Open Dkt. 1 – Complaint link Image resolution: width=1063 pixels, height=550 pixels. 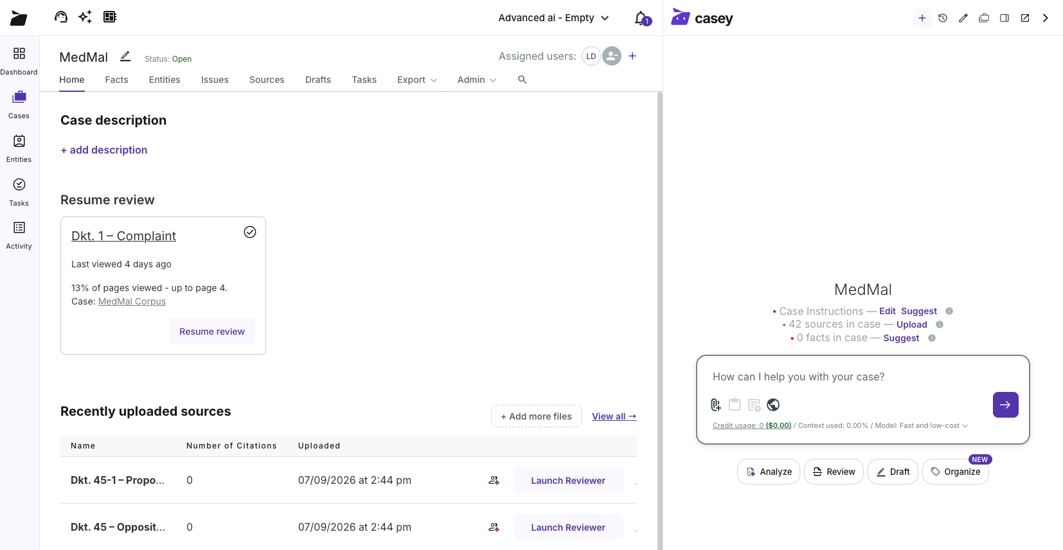click(123, 236)
